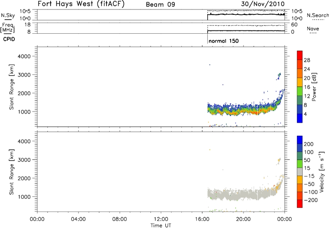Click the isolated power echo cluster near 3000 km

click(x=279, y=76)
